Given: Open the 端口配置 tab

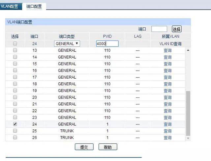Looking at the screenshot, I should click(x=34, y=7).
